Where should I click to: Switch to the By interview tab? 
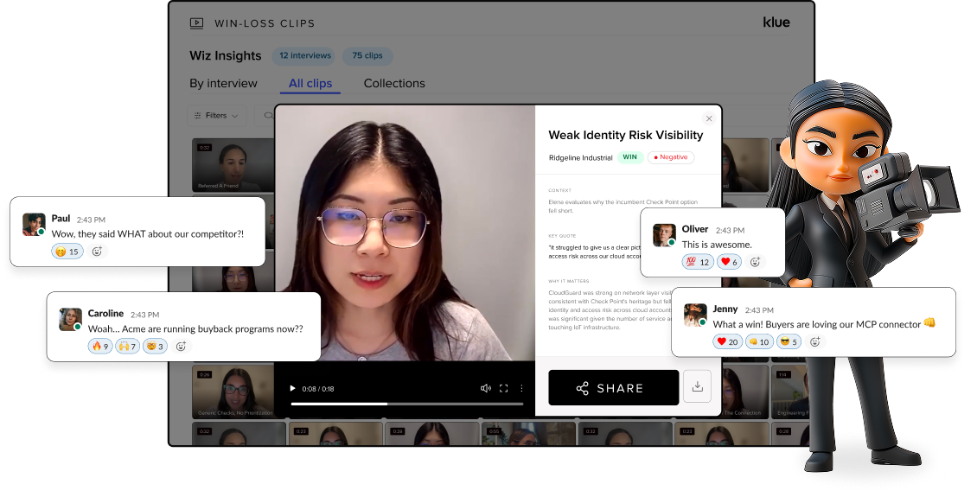(223, 84)
